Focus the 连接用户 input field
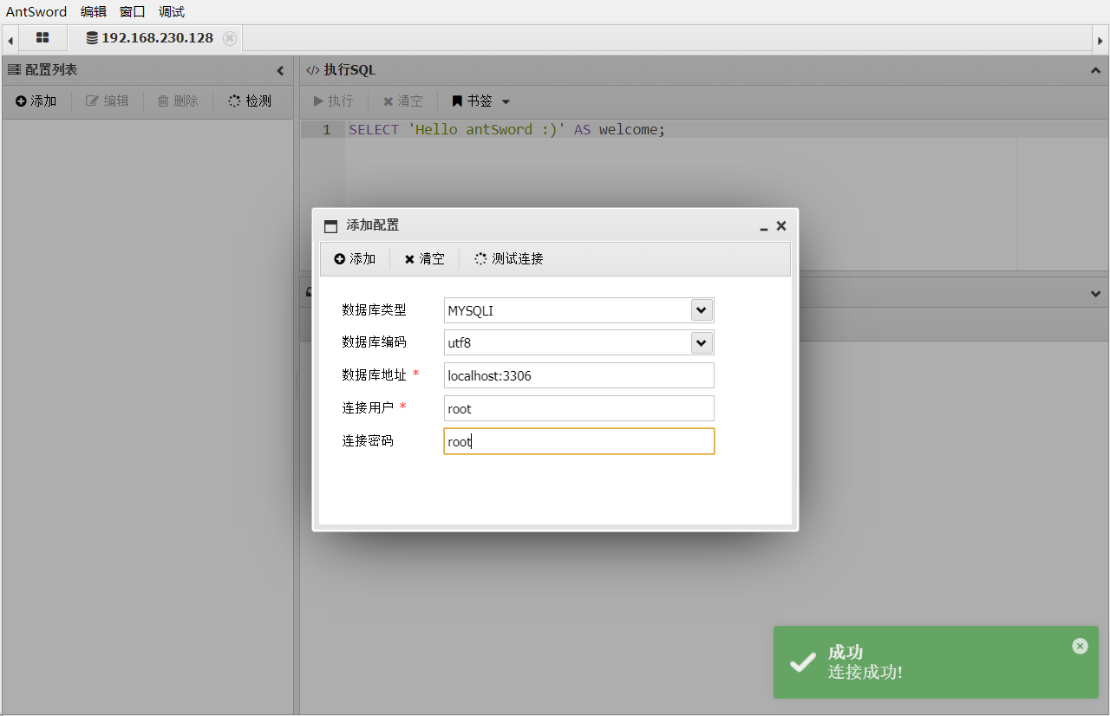The image size is (1110, 716). [579, 408]
